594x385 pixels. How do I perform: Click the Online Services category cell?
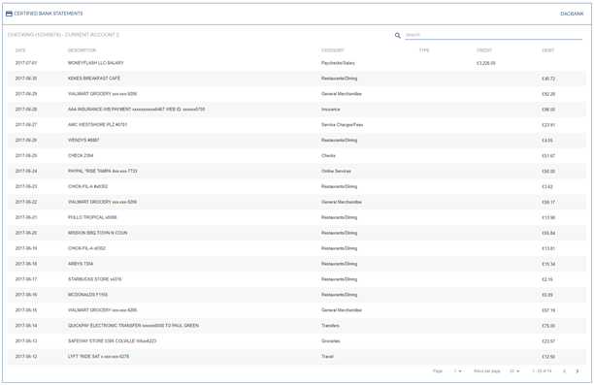tap(336, 171)
